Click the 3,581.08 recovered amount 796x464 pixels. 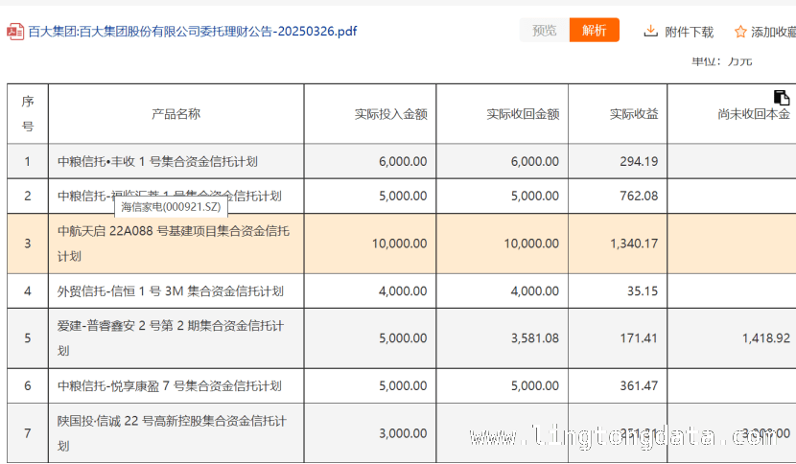pyautogui.click(x=535, y=338)
